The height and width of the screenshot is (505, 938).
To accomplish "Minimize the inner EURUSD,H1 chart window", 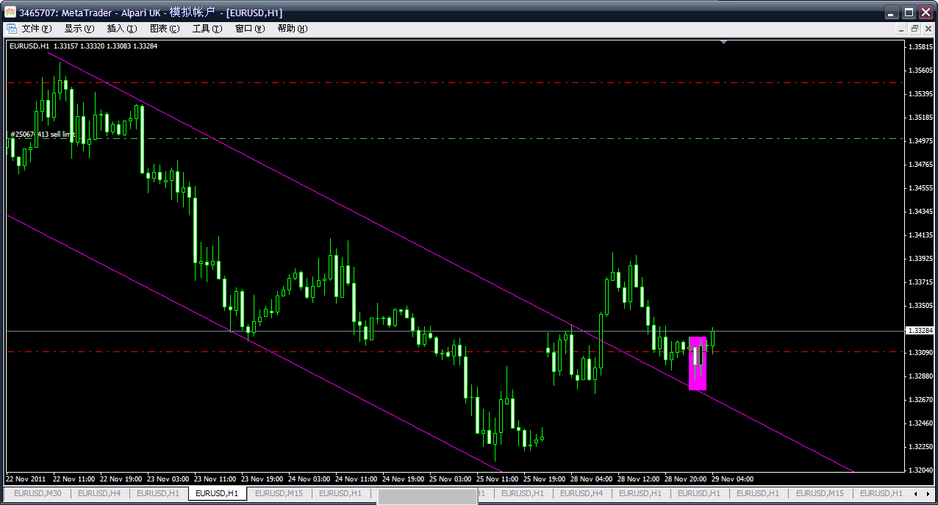I will pyautogui.click(x=902, y=29).
